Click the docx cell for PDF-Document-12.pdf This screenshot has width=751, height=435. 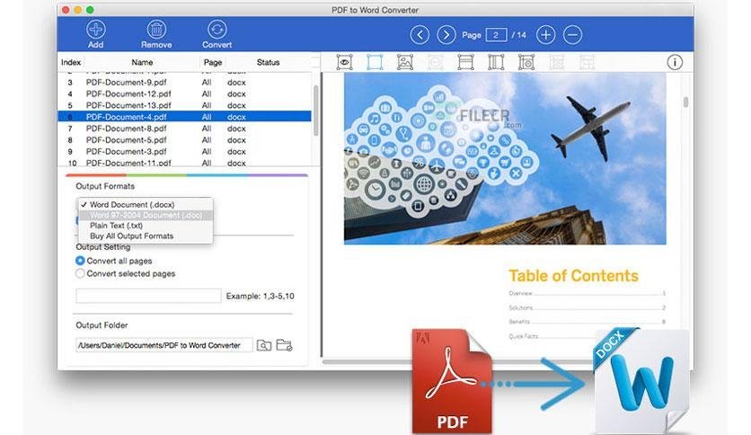tap(236, 93)
